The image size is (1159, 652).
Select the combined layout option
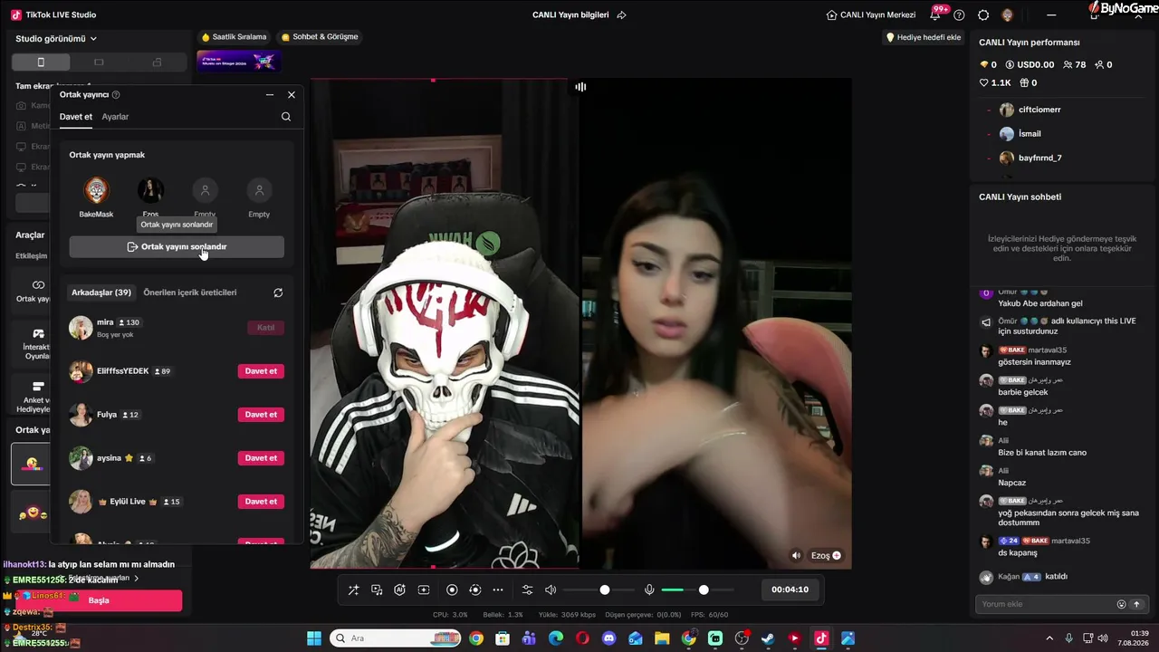click(157, 62)
